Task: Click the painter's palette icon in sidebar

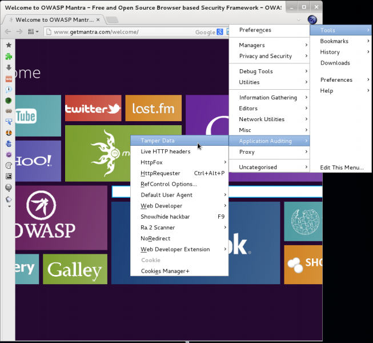Action: 9,165
